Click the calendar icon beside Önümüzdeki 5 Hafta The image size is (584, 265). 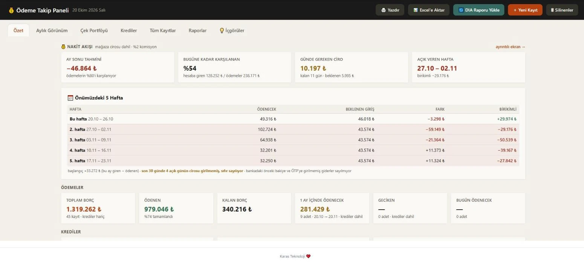70,98
